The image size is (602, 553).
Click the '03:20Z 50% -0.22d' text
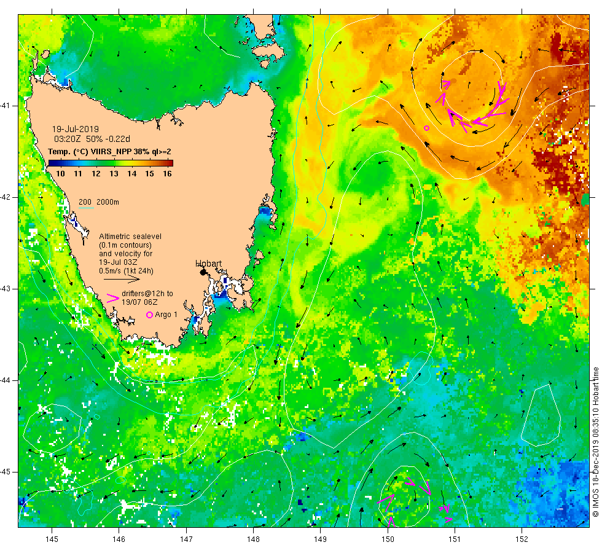pyautogui.click(x=92, y=139)
